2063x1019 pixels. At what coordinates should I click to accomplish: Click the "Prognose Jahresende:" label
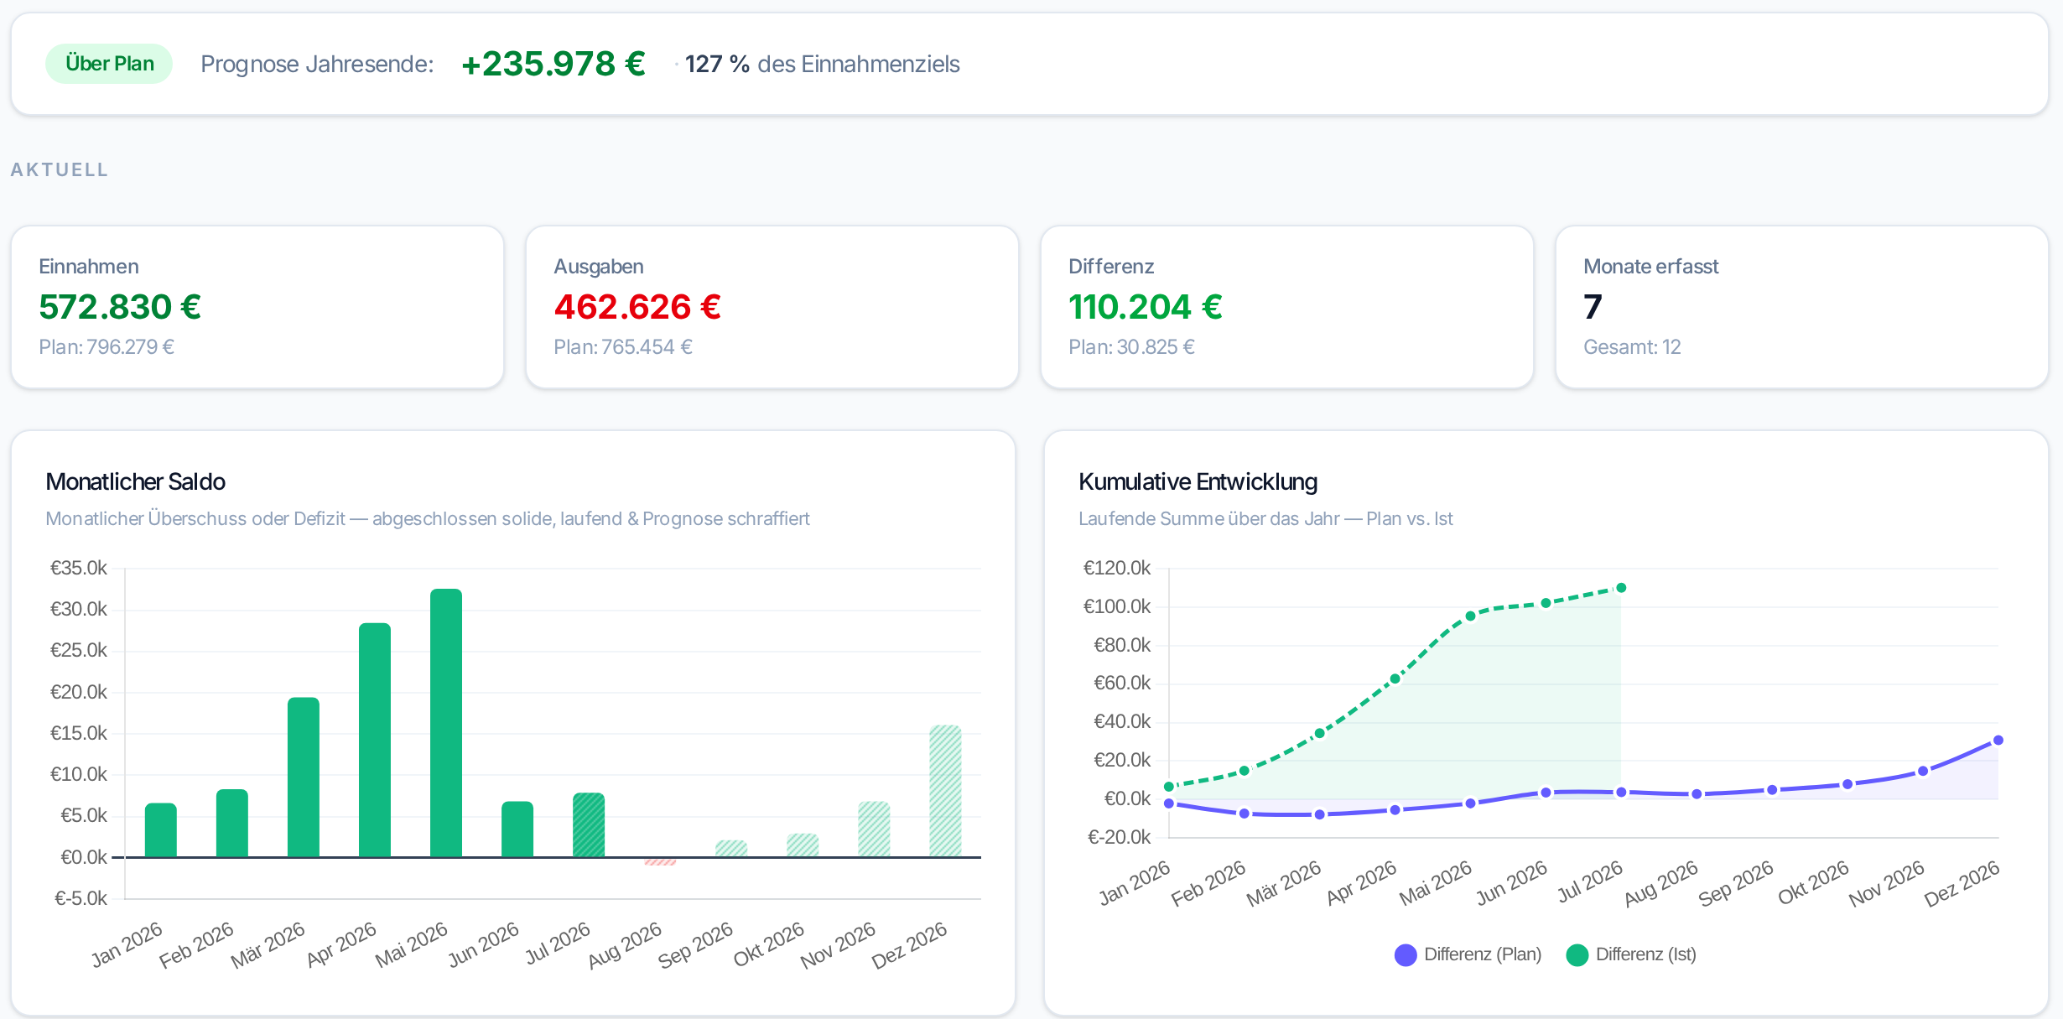point(317,64)
